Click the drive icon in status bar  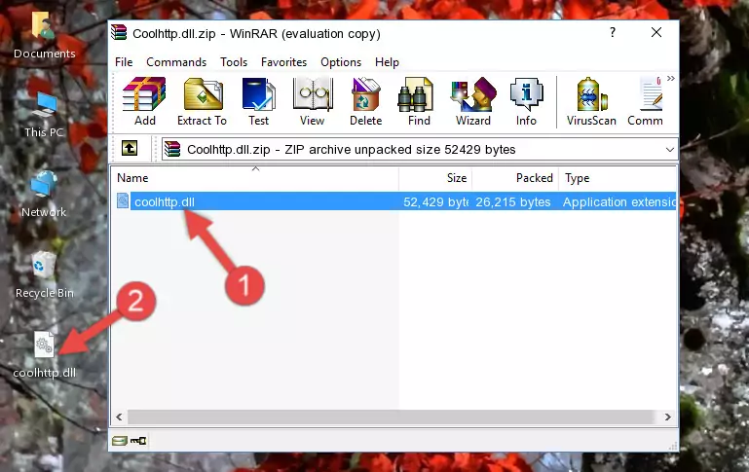120,441
